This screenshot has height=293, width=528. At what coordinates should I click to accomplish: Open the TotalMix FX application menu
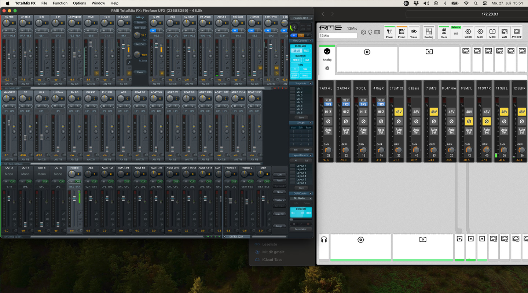(x=25, y=3)
